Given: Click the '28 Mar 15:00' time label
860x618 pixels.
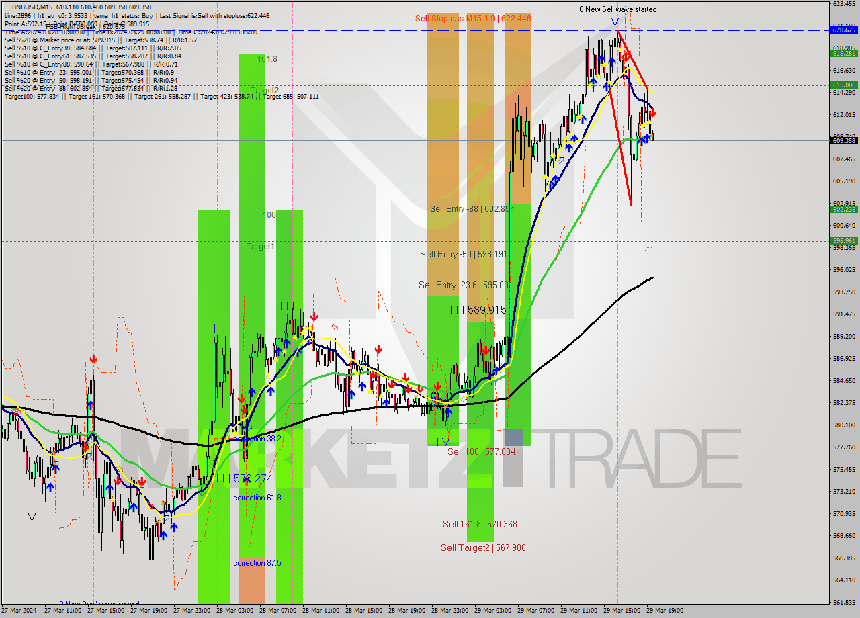Looking at the screenshot, I should coord(364,611).
